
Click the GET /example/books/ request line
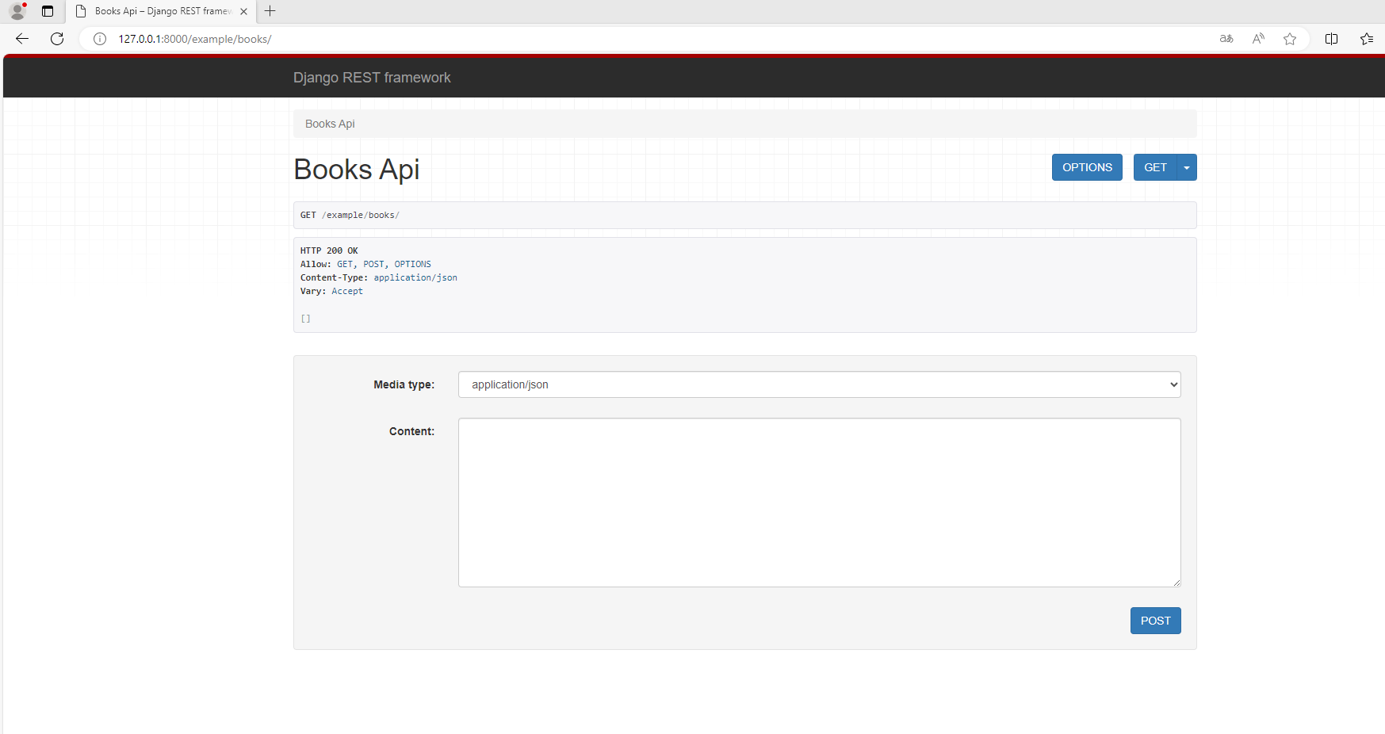(350, 215)
